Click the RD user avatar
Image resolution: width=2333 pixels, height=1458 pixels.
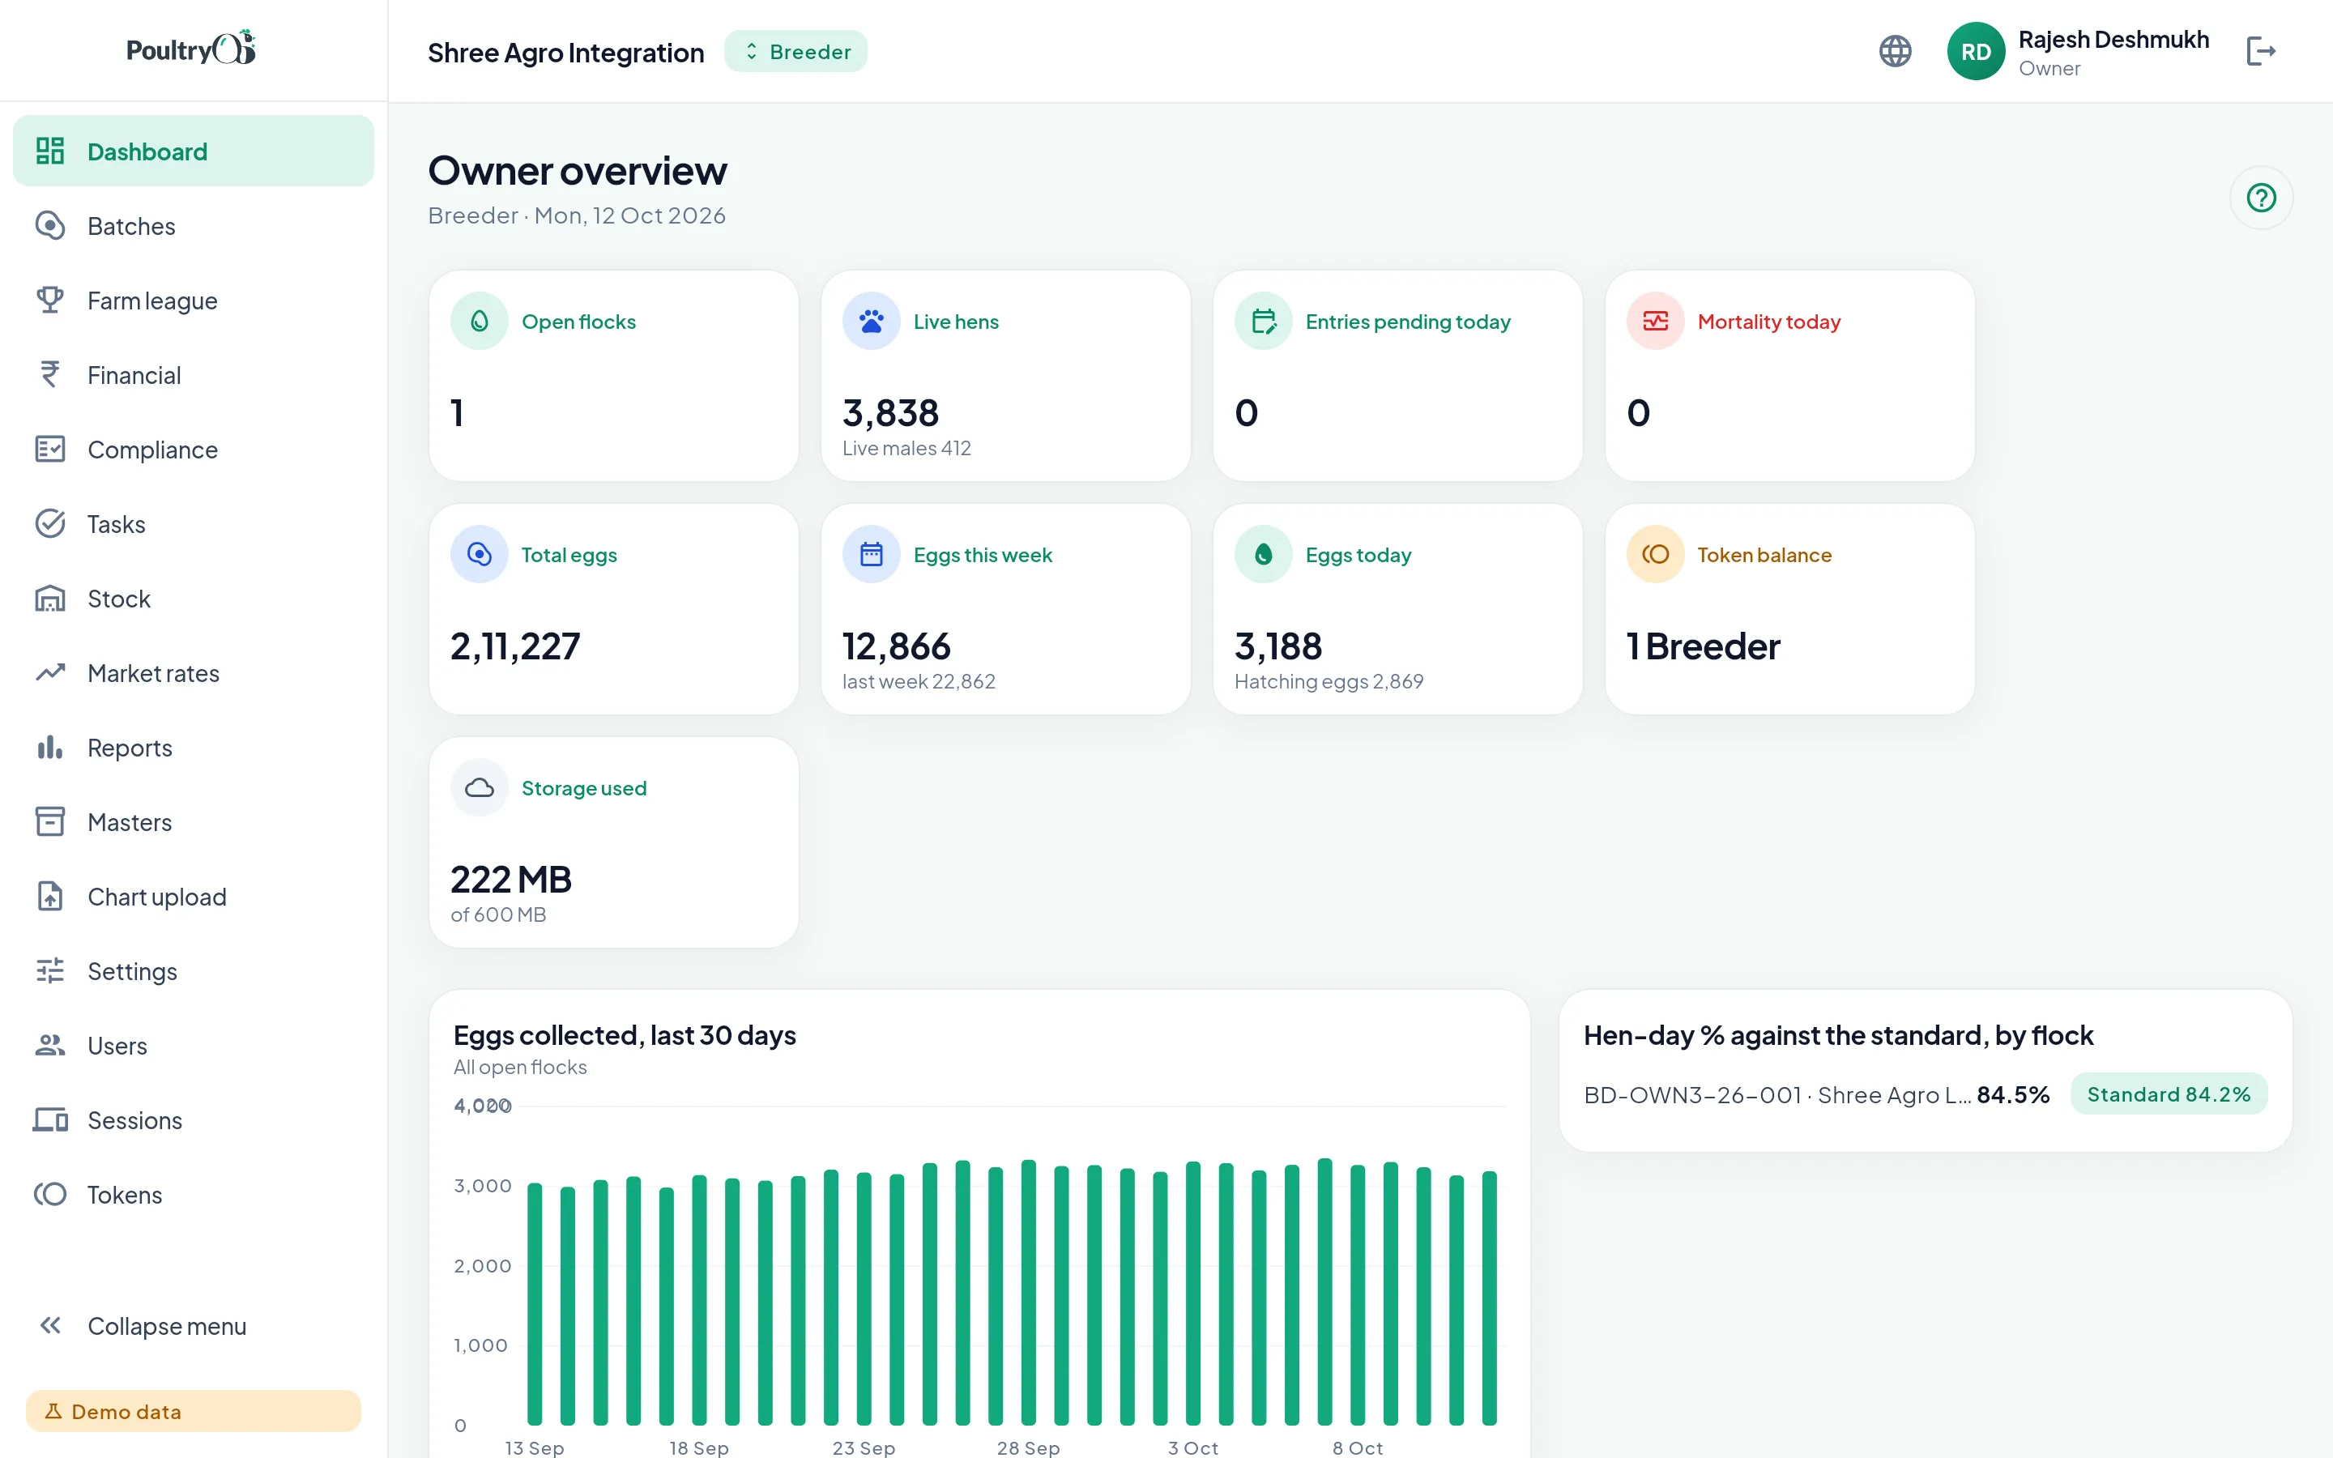[1975, 52]
